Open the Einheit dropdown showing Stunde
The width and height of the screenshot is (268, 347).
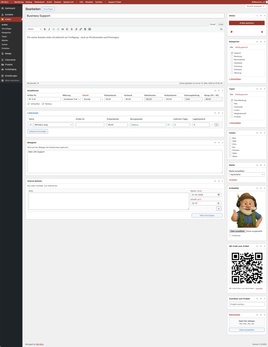point(92,99)
